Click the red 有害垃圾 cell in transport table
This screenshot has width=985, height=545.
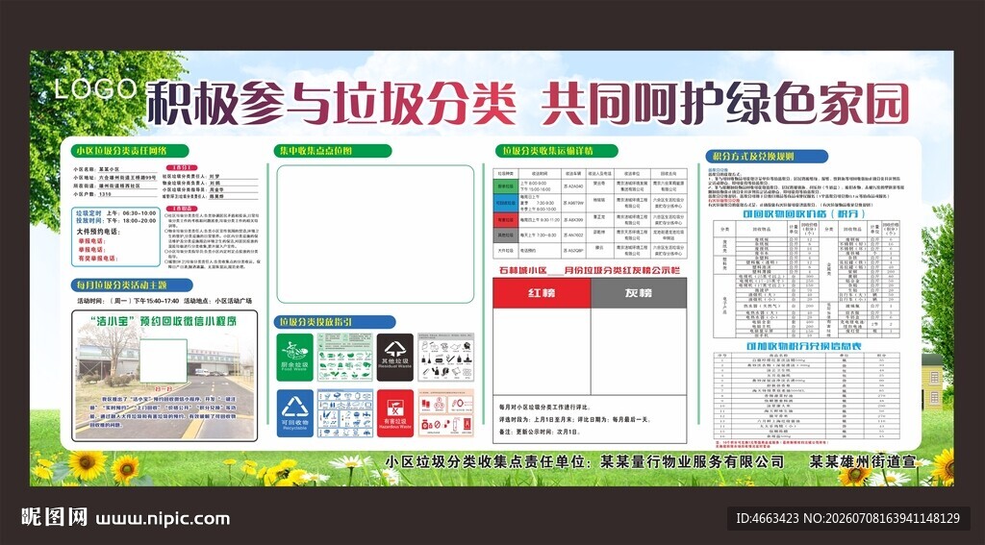(x=505, y=220)
